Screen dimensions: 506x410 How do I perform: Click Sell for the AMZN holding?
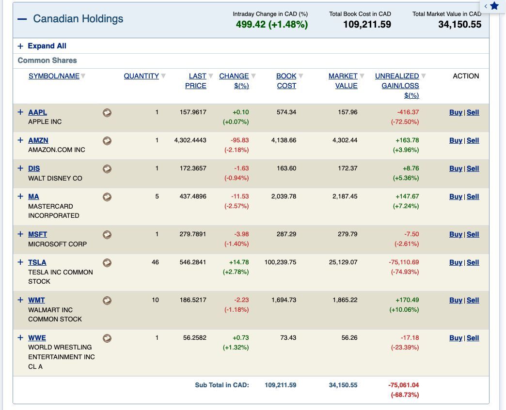pos(473,140)
